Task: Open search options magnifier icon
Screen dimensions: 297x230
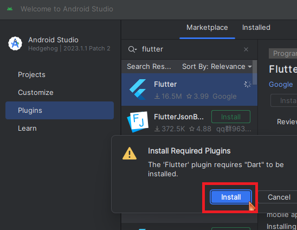Action: 132,49
